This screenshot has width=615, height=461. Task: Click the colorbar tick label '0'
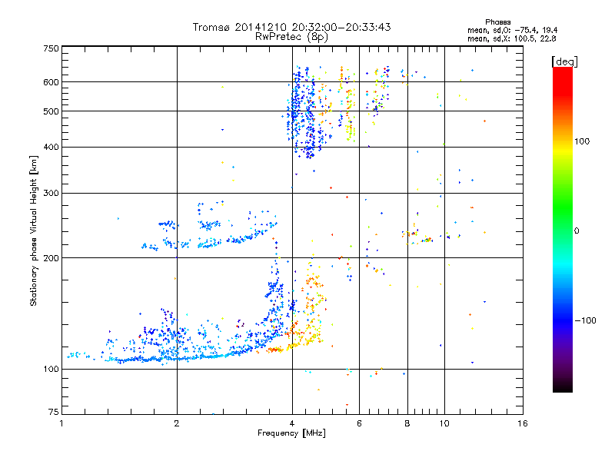(577, 231)
